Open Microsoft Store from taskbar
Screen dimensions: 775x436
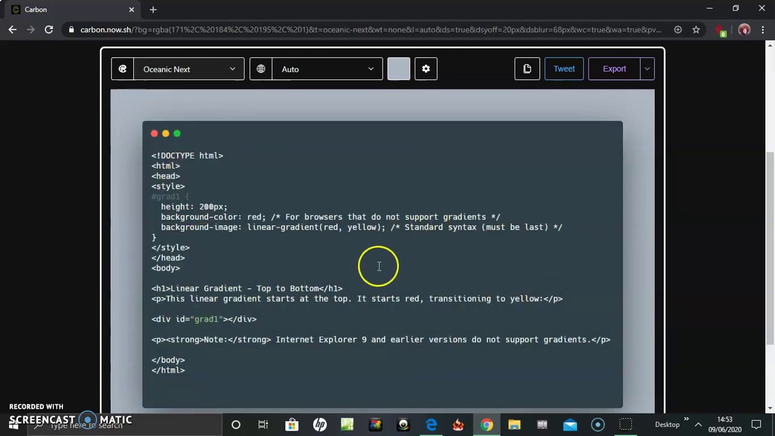tap(292, 425)
